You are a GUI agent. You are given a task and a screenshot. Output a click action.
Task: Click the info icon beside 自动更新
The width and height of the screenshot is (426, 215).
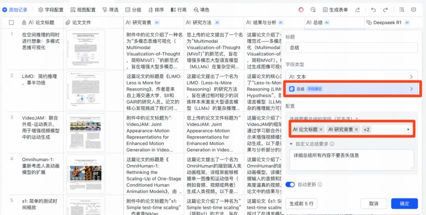point(320,184)
